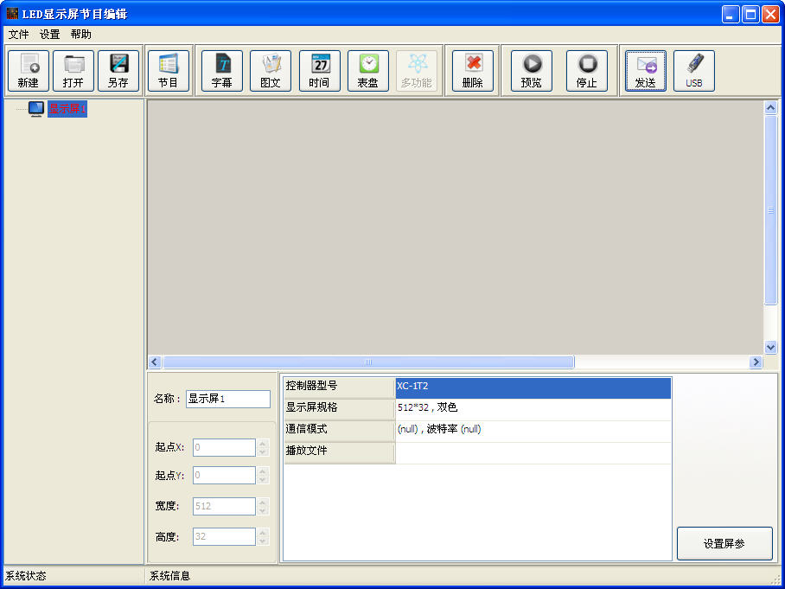This screenshot has height=589, width=785.
Task: Open a file with the 打开 icon
Action: (x=73, y=71)
